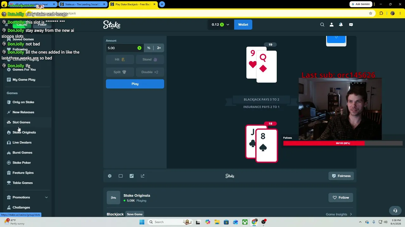The width and height of the screenshot is (405, 227).
Task: Open Stake Originals in sidebar
Action: (24, 132)
